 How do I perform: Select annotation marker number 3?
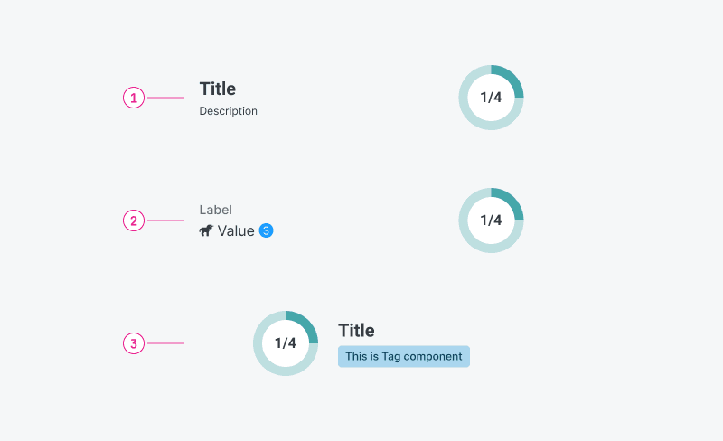[x=134, y=343]
